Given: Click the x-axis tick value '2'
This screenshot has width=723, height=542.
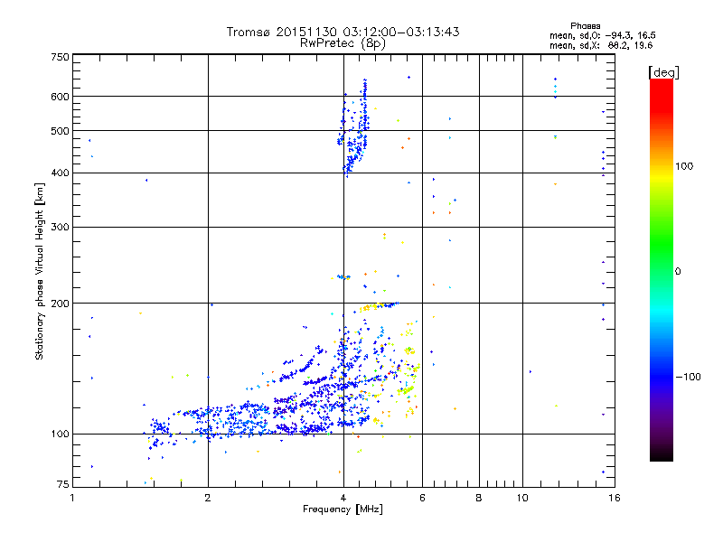Looking at the screenshot, I should [208, 498].
